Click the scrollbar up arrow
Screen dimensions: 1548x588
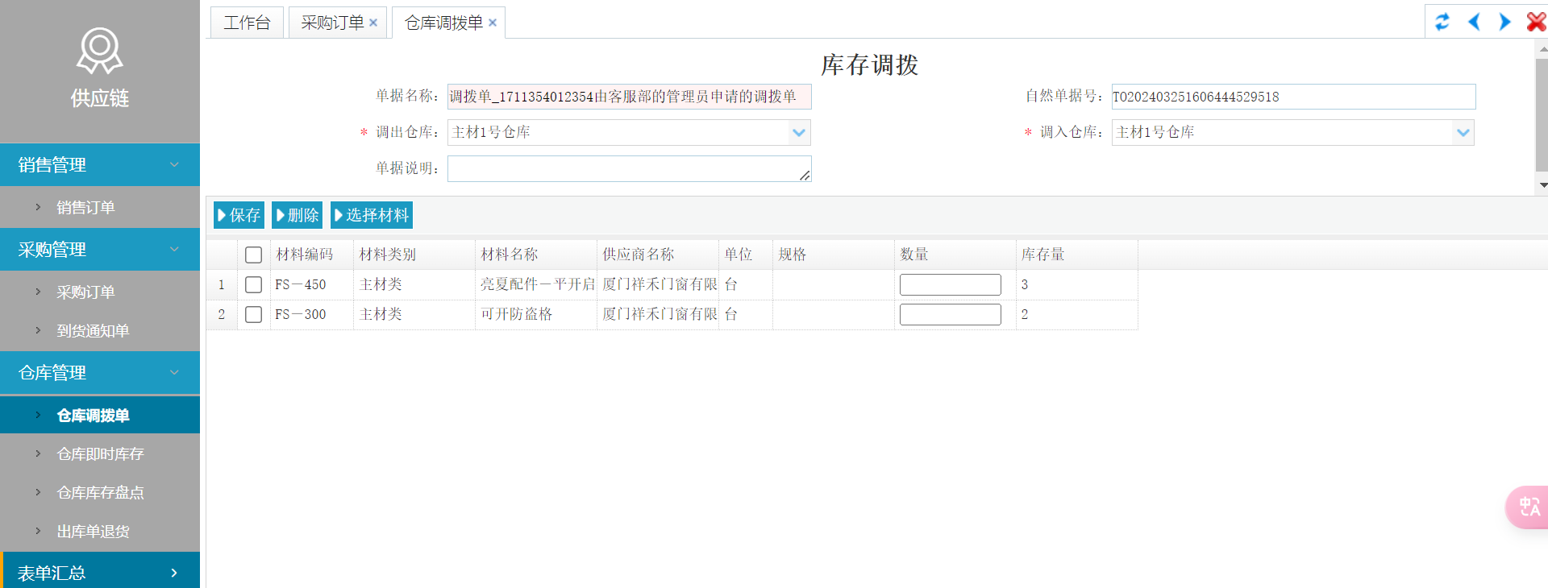[1542, 48]
